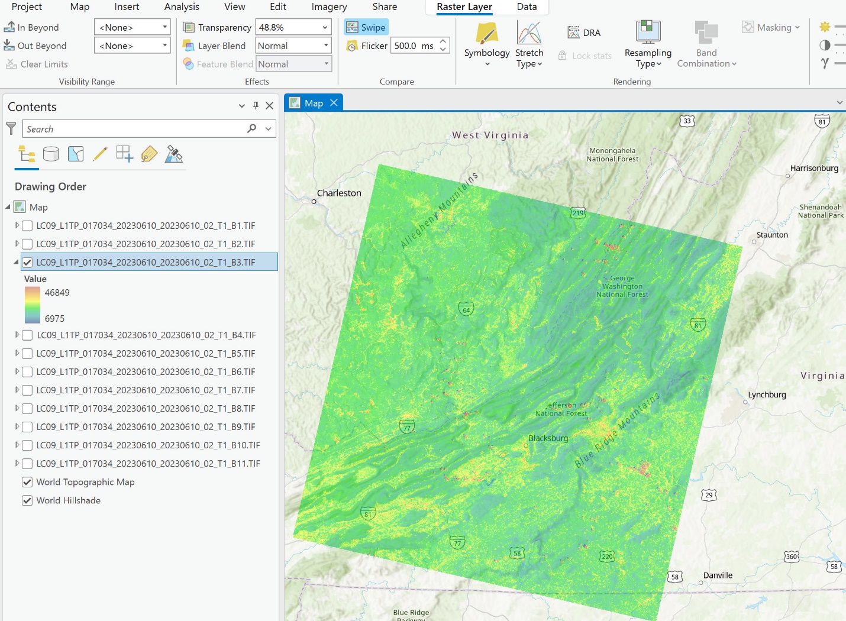
Task: Select List By Editing view
Action: pos(100,154)
